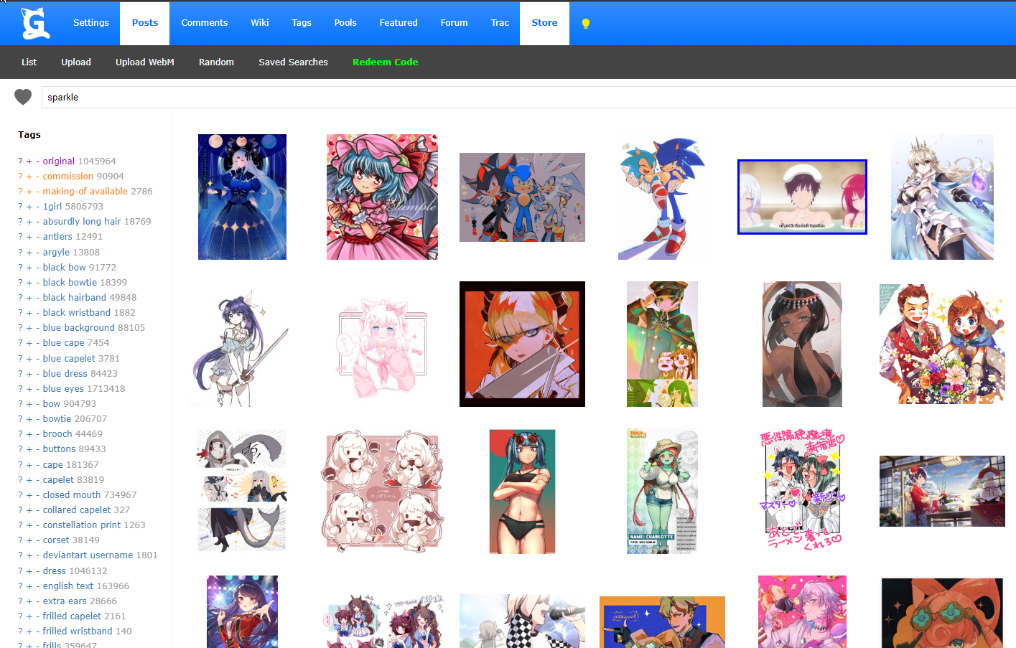Open the blue starry dress girl thumbnail

[242, 197]
